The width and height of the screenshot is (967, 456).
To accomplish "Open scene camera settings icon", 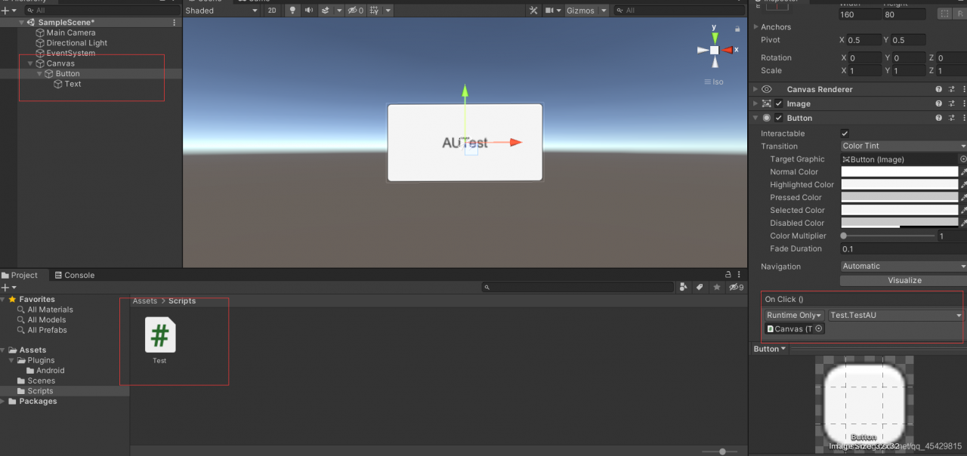I will pyautogui.click(x=550, y=11).
